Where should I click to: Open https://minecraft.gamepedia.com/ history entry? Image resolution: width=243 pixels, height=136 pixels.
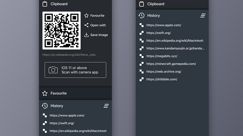coord(171,64)
